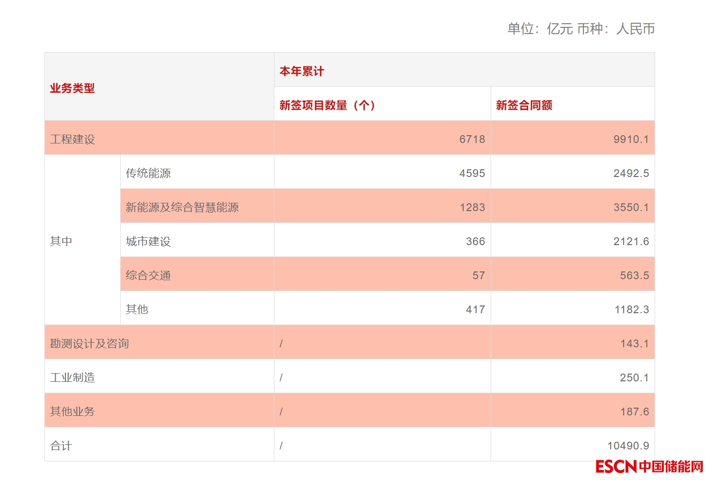This screenshot has width=717, height=483.
Task: Click the 合计 total row label
Action: click(x=61, y=446)
